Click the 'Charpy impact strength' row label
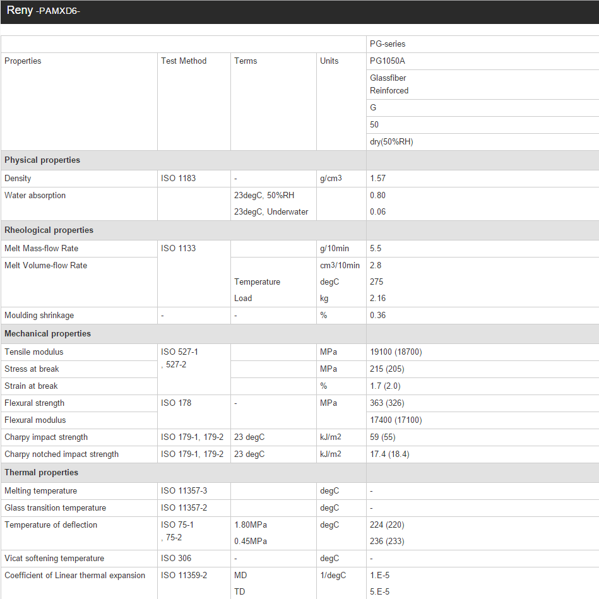Screen dimensions: 599x599 tap(46, 437)
